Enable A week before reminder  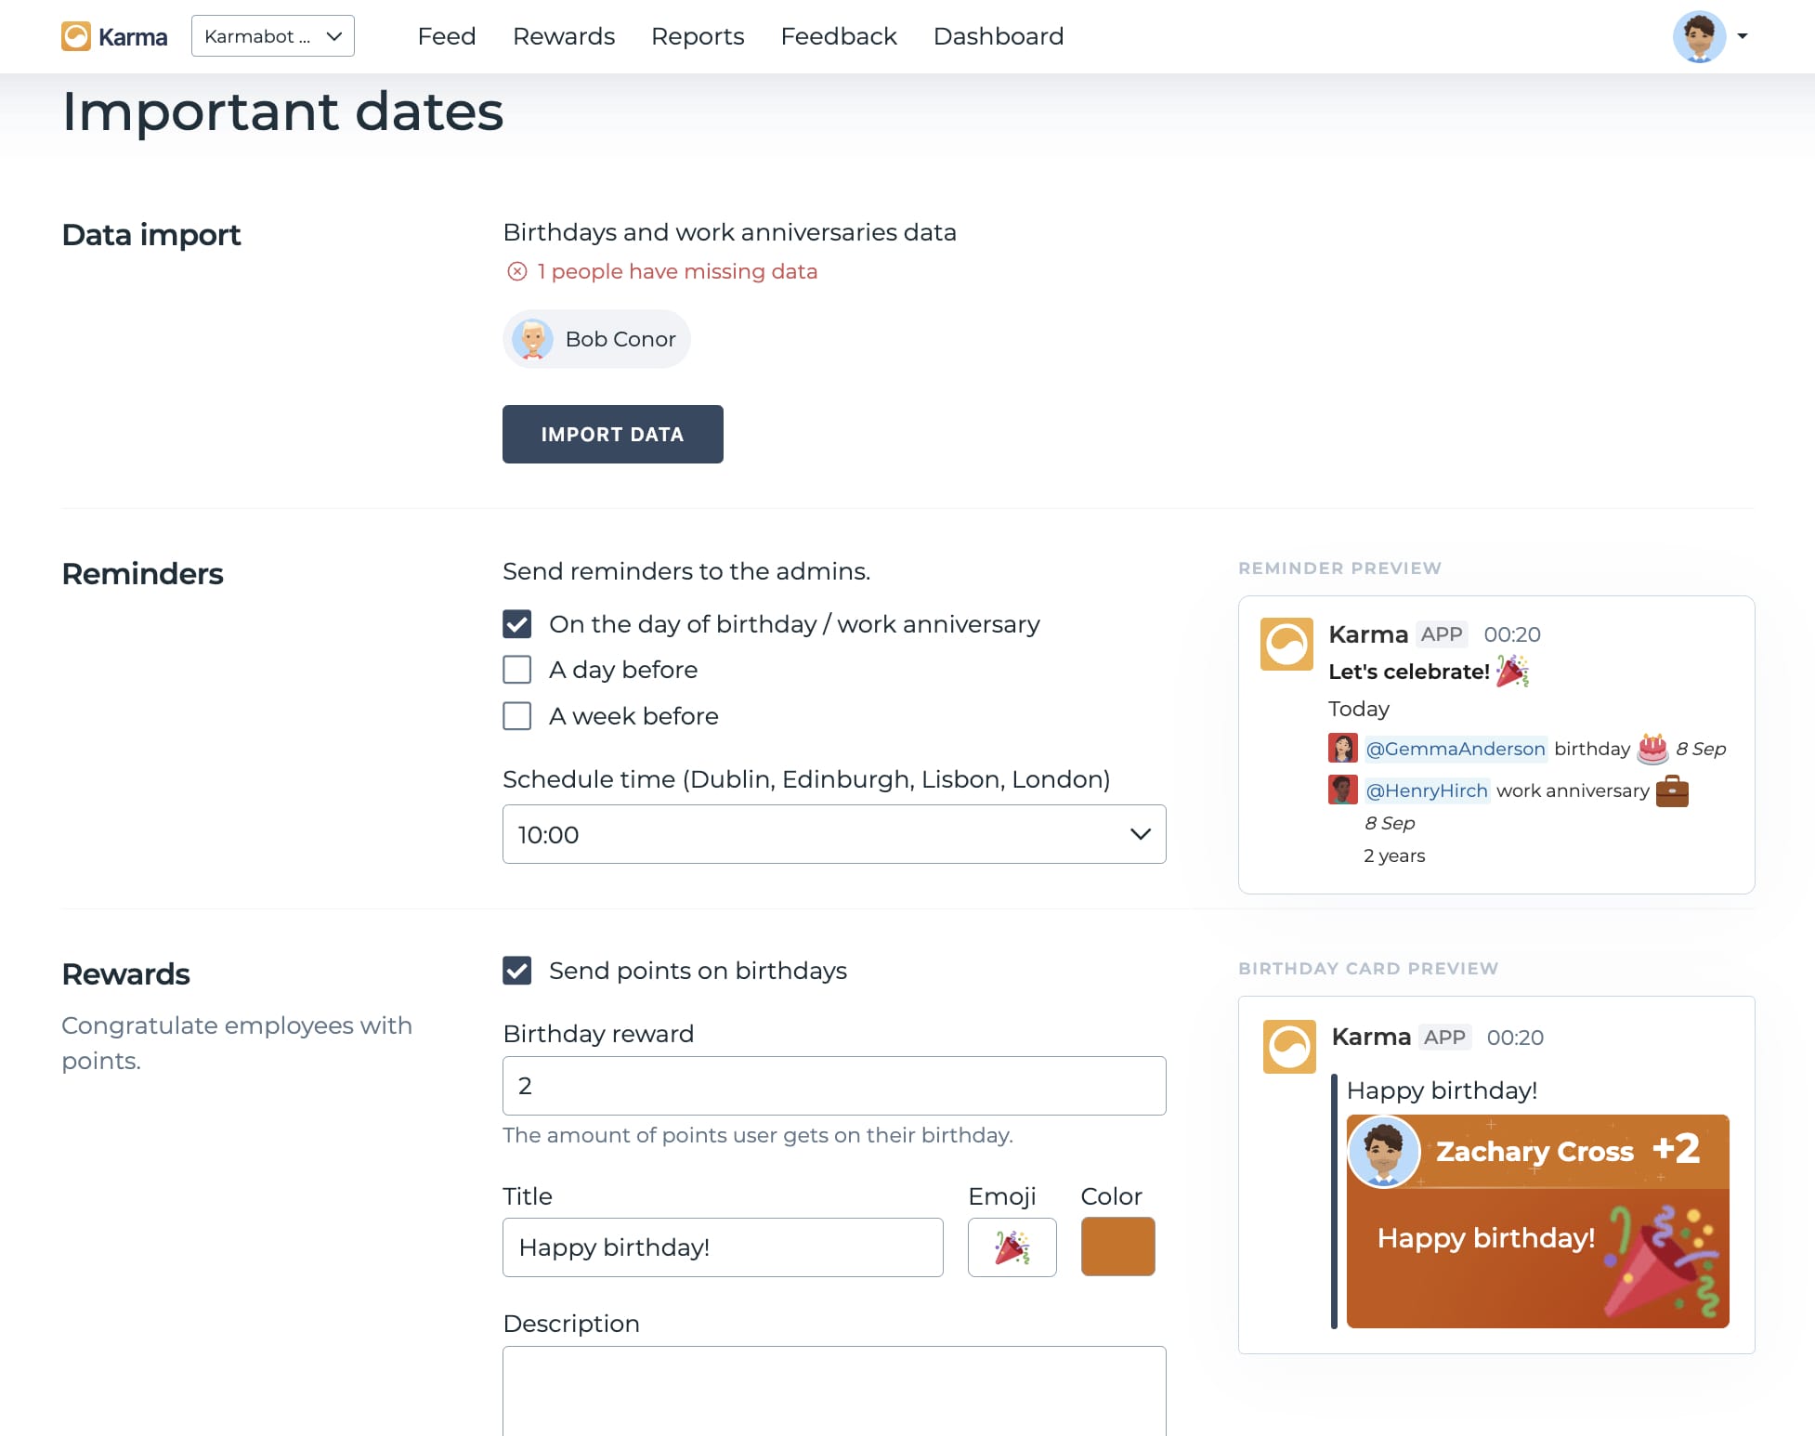coord(517,716)
